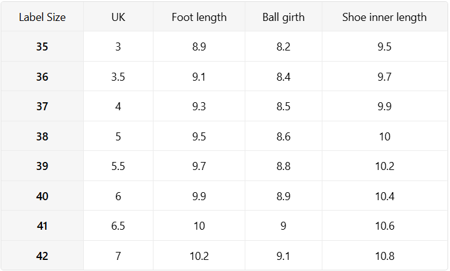Select label size 42 row header

point(42,256)
